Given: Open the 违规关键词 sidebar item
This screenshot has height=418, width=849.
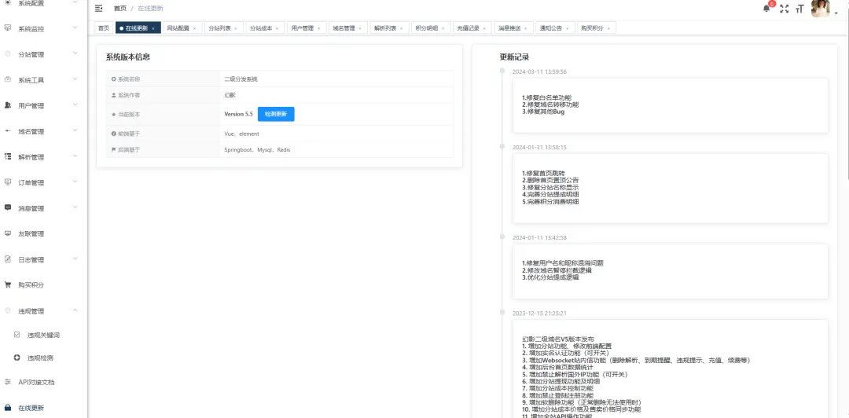Looking at the screenshot, I should 43,335.
